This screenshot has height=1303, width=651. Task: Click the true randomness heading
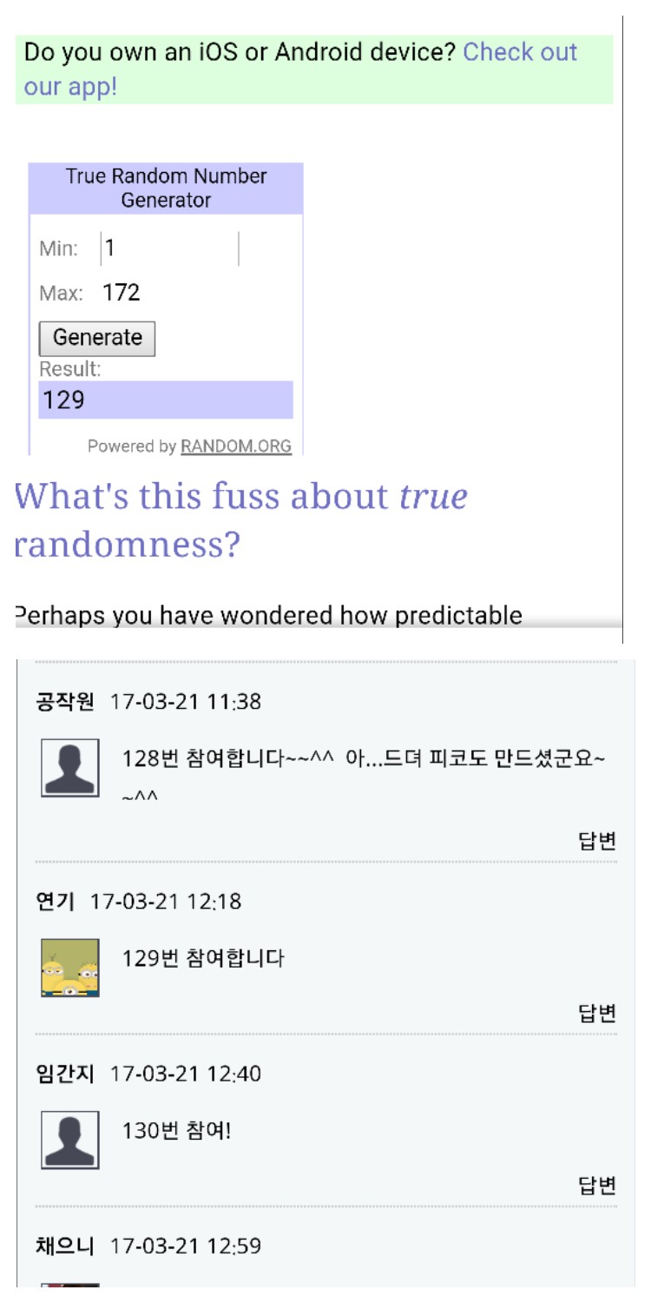click(241, 519)
